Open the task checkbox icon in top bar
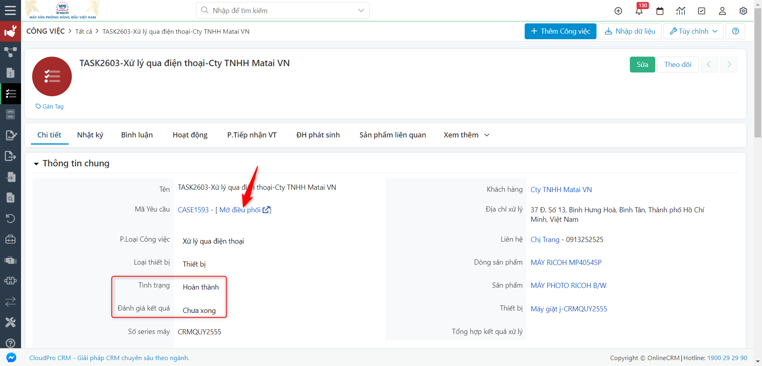The width and height of the screenshot is (762, 366). pyautogui.click(x=702, y=11)
